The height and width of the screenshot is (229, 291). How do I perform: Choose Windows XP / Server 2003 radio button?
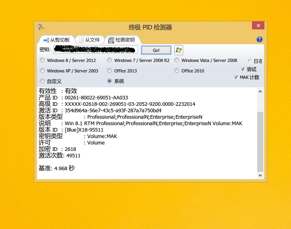point(42,70)
